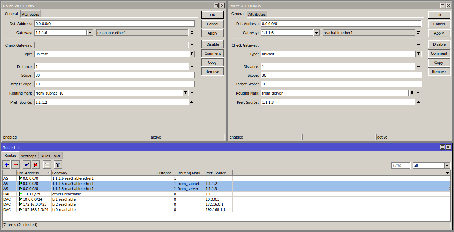Viewport: 454px width, 232px height.
Task: Collapse Routing Mark field from_server
Action: (418, 93)
